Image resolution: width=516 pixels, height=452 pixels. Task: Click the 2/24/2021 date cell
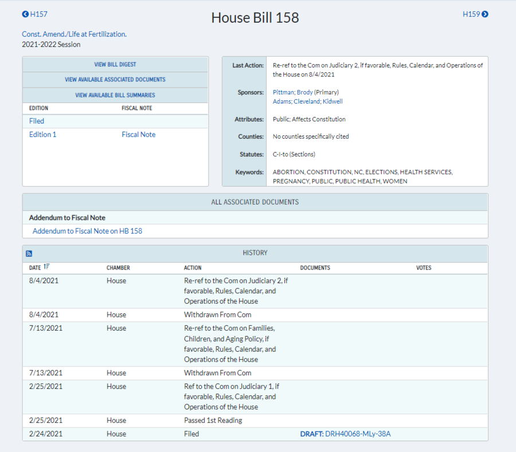[46, 434]
